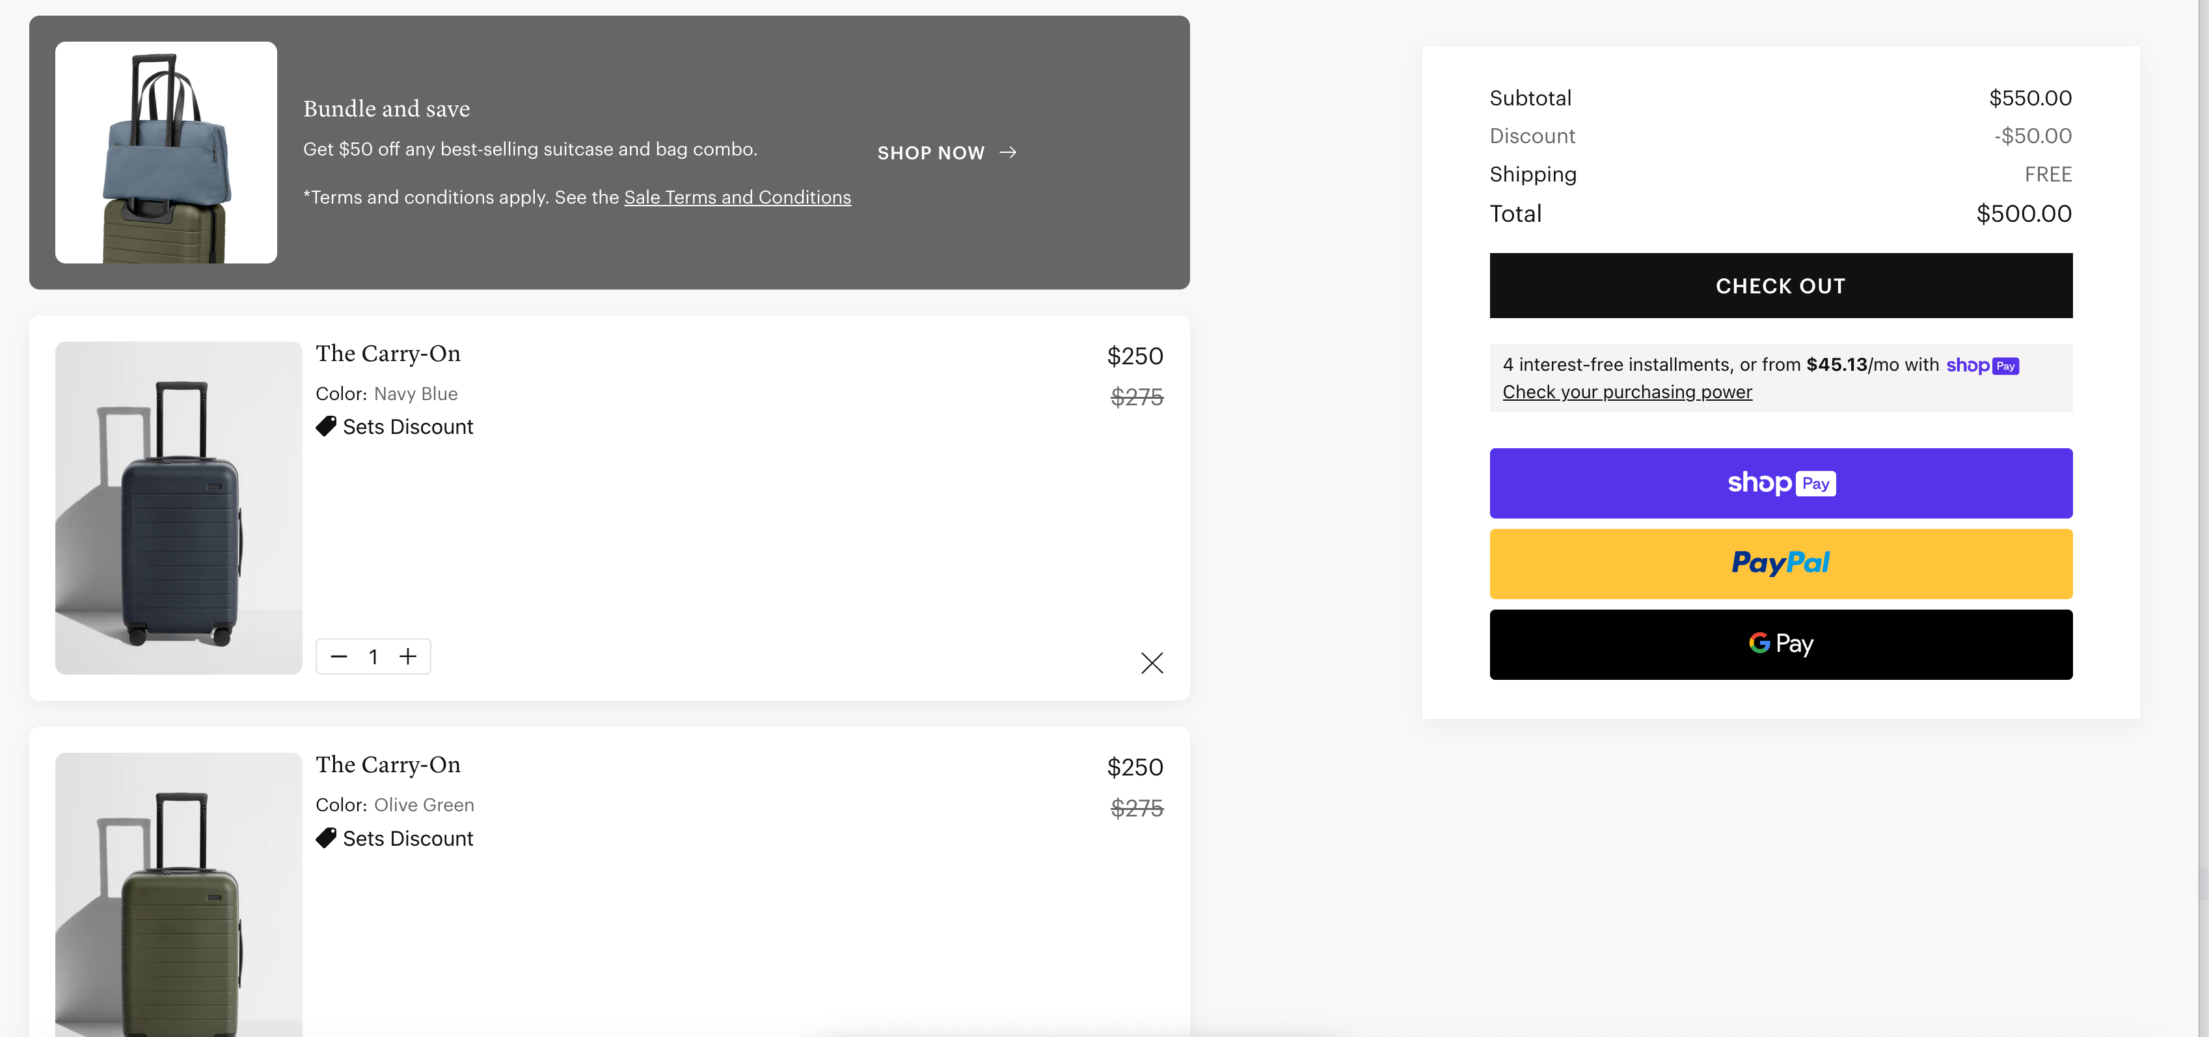Click the Shop Pay logo in installments message
This screenshot has width=2209, height=1037.
[x=1982, y=366]
